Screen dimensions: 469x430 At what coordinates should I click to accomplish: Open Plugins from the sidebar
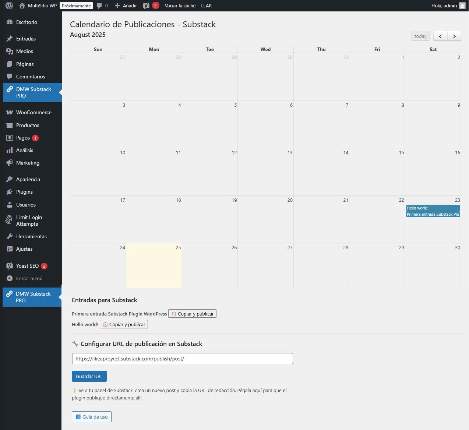pos(24,192)
